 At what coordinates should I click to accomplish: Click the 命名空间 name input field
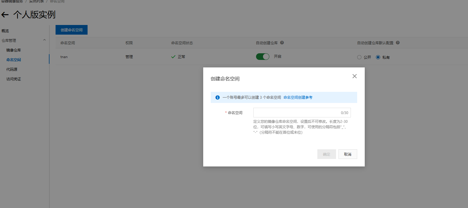(302, 112)
